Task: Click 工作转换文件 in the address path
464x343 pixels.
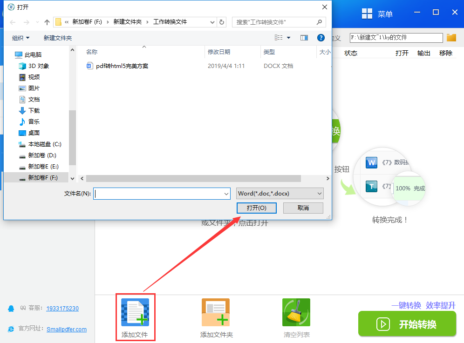Action: [x=170, y=22]
